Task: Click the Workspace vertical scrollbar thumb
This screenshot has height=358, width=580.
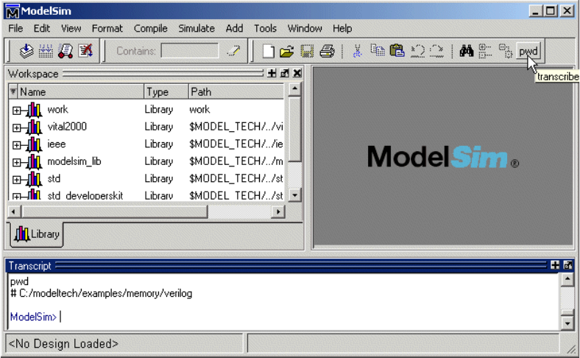Action: point(294,129)
